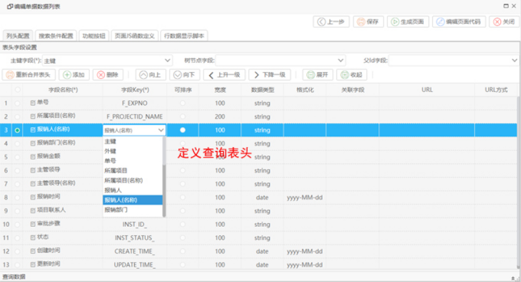Click the document icon beside 状态
The width and height of the screenshot is (521, 282).
pyautogui.click(x=33, y=238)
